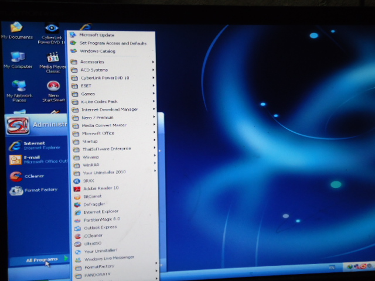Open Internet Explorer in All Programs list

[96, 212]
